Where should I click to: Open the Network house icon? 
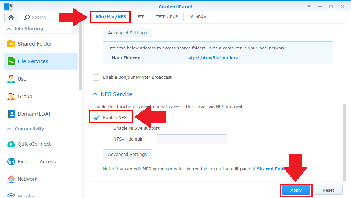point(11,179)
